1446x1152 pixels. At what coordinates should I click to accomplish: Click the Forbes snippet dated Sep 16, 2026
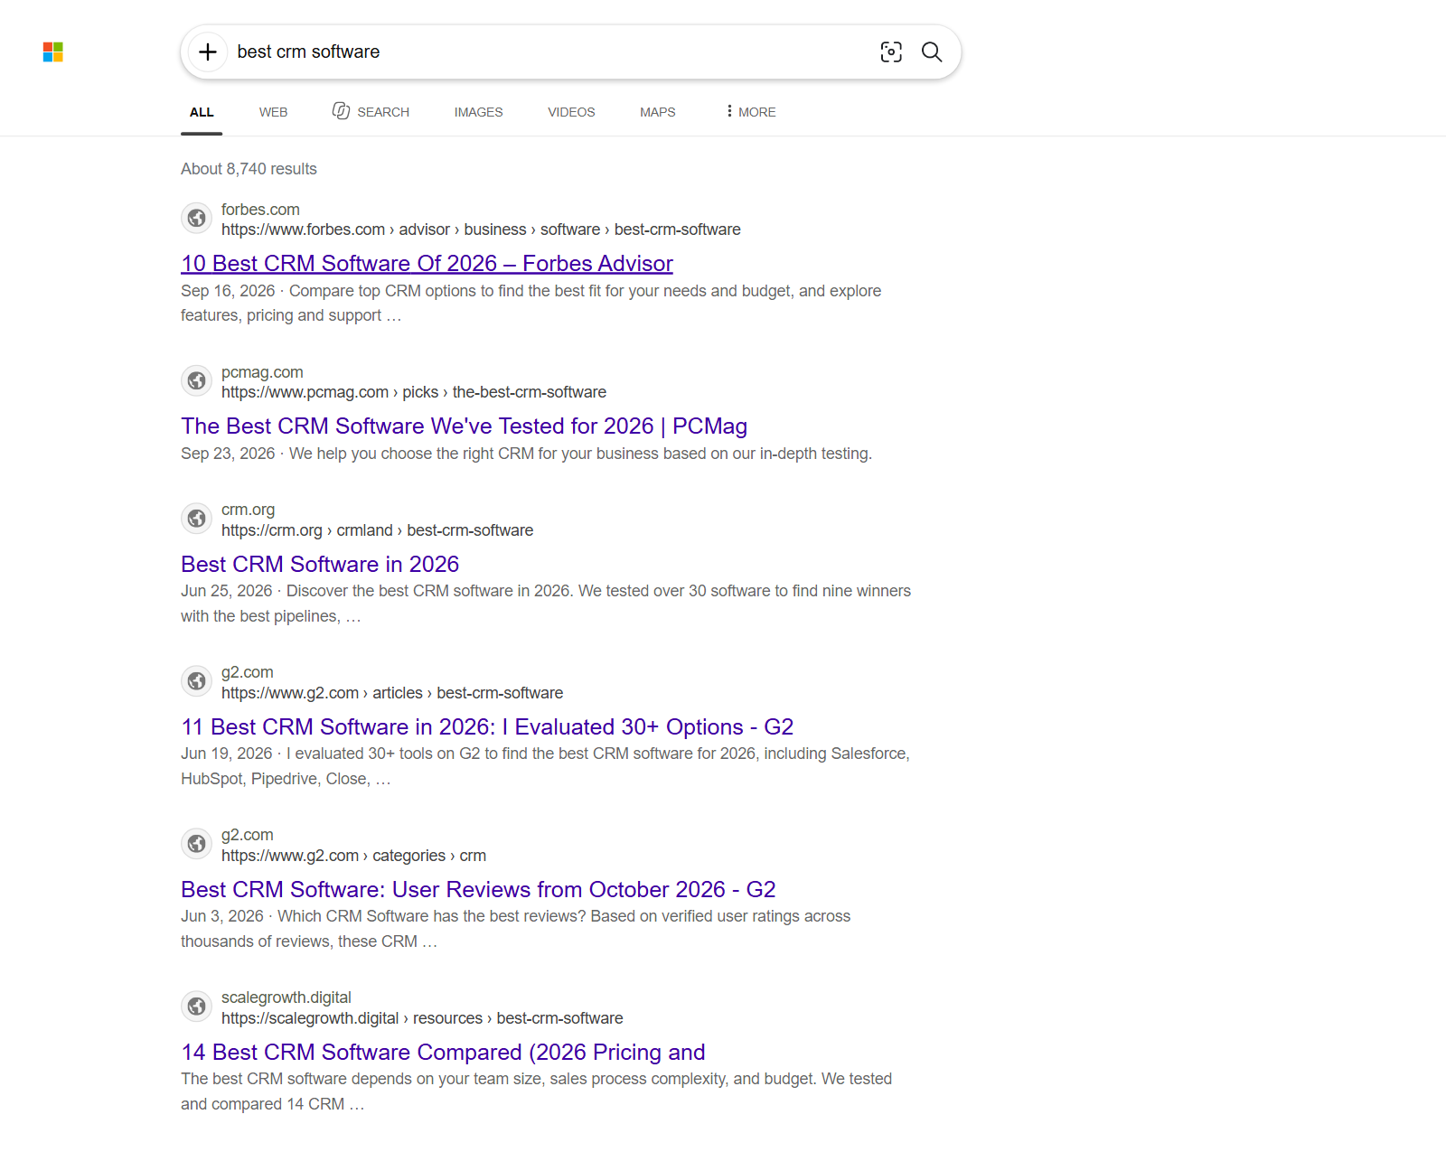pos(531,304)
